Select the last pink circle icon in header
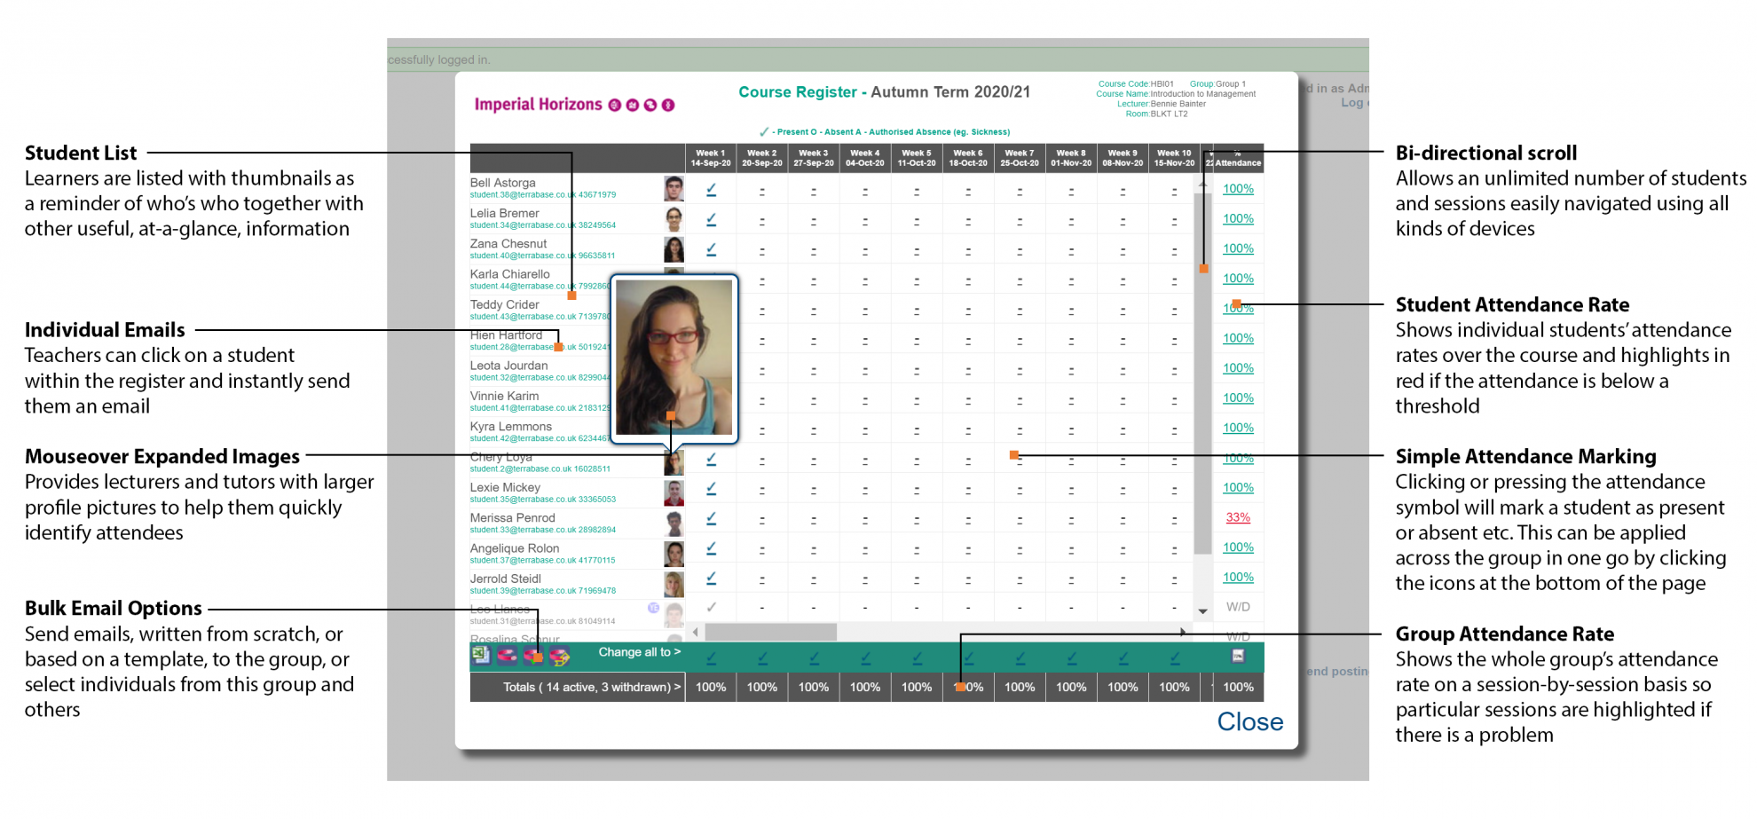Image resolution: width=1757 pixels, height=819 pixels. pos(667,105)
